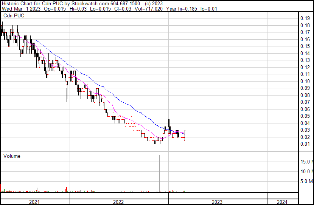Click the 15.0 M volume axis label
This screenshot has height=205, width=314.
click(307, 162)
